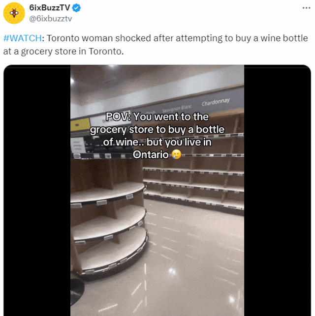Image resolution: width=315 pixels, height=316 pixels.
Task: Click the yellow sign in the video
Action: coord(80,125)
